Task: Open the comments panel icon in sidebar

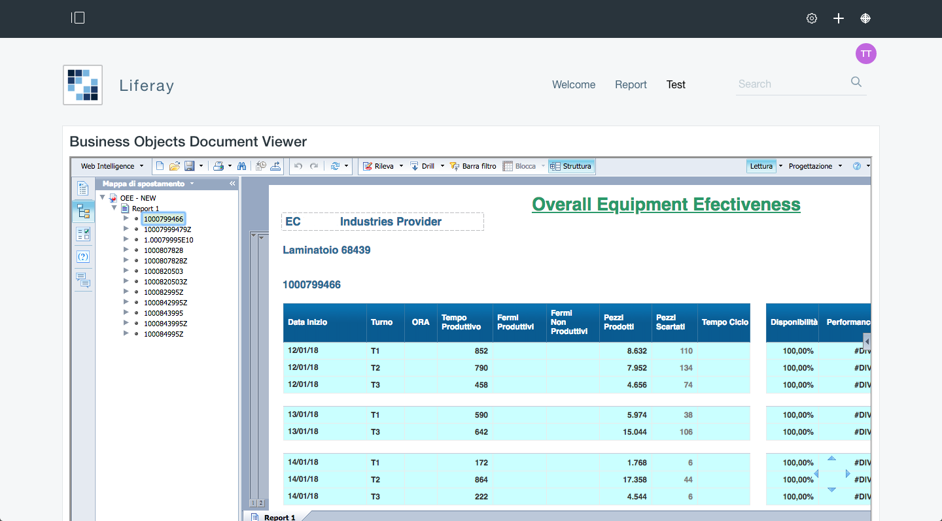Action: coord(83,280)
